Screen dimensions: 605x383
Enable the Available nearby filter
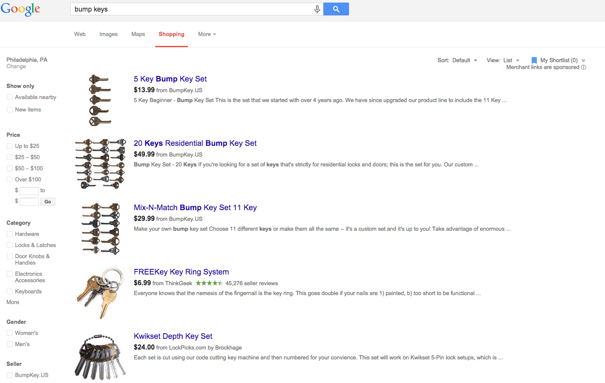[x=9, y=97]
